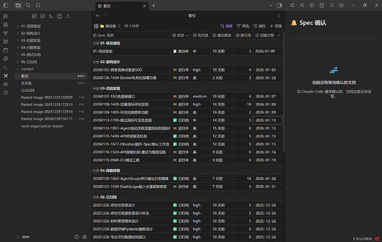Click the 属性 properties button
Image resolution: width=382 pixels, height=242 pixels.
[259, 26]
